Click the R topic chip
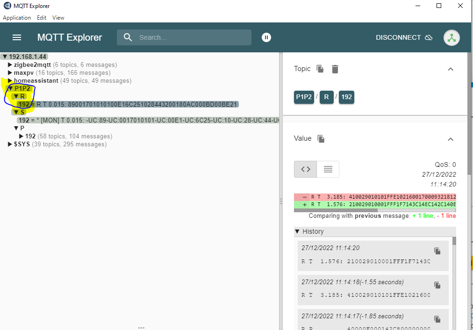The height and width of the screenshot is (330, 473). 326,97
